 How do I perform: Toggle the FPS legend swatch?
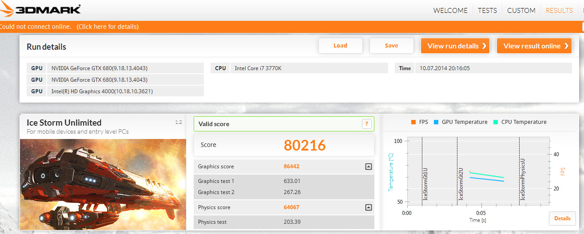tap(413, 122)
